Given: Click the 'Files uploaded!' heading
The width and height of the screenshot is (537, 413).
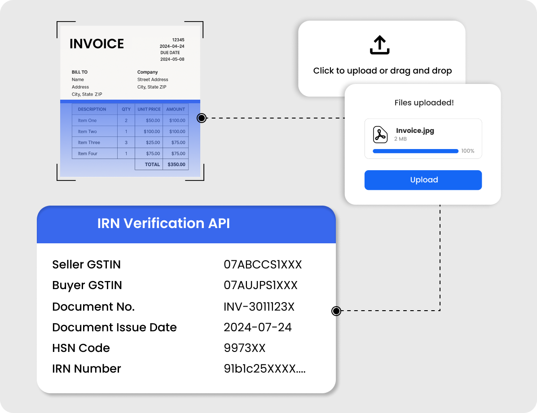Looking at the screenshot, I should pos(424,103).
